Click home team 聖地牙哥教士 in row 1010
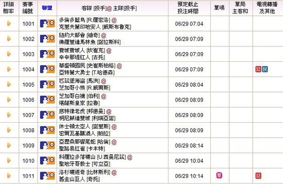The image size is (283, 184). (x=75, y=164)
